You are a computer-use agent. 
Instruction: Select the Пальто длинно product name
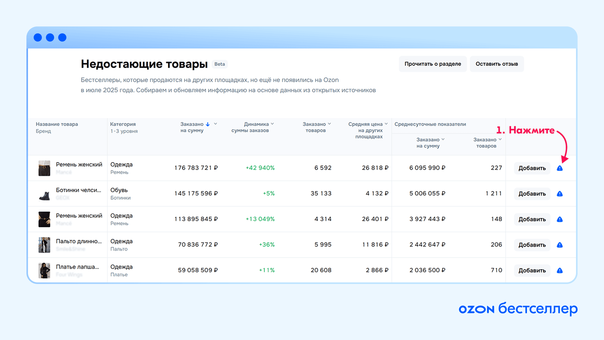pyautogui.click(x=79, y=241)
